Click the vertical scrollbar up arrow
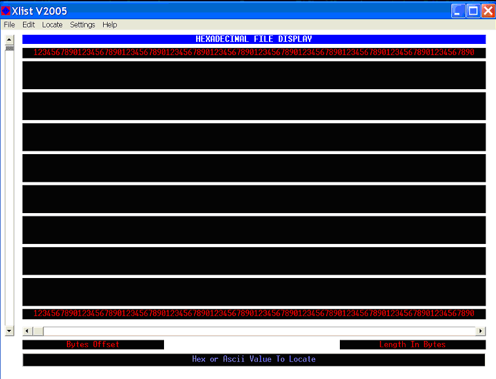This screenshot has width=496, height=379. [x=9, y=40]
